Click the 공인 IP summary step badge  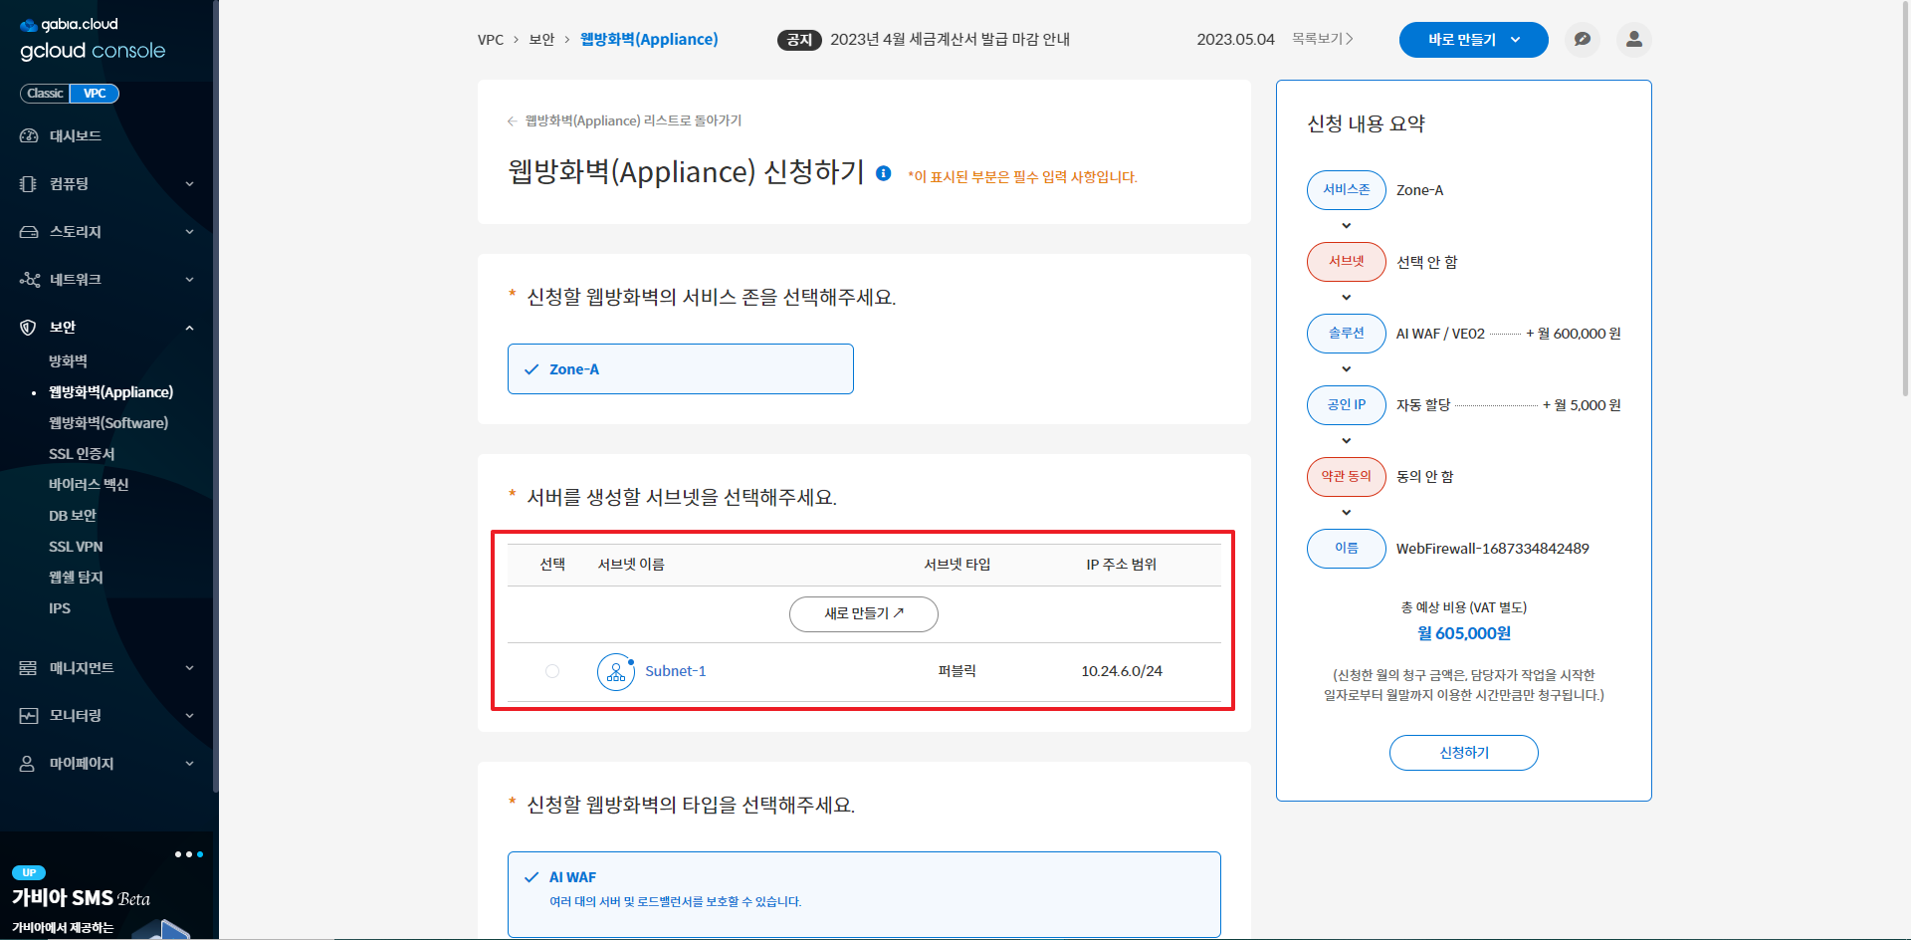[1346, 404]
